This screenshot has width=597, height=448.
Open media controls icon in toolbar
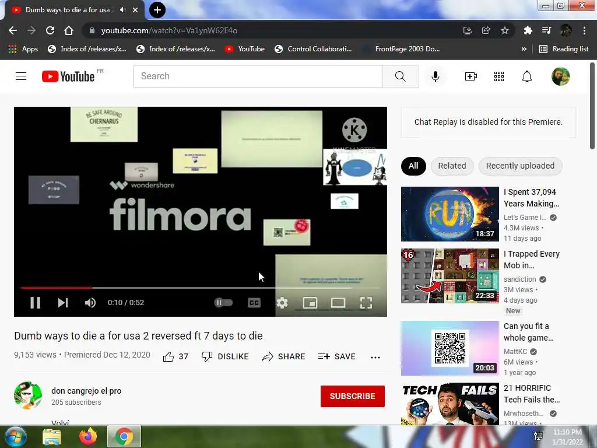(546, 30)
